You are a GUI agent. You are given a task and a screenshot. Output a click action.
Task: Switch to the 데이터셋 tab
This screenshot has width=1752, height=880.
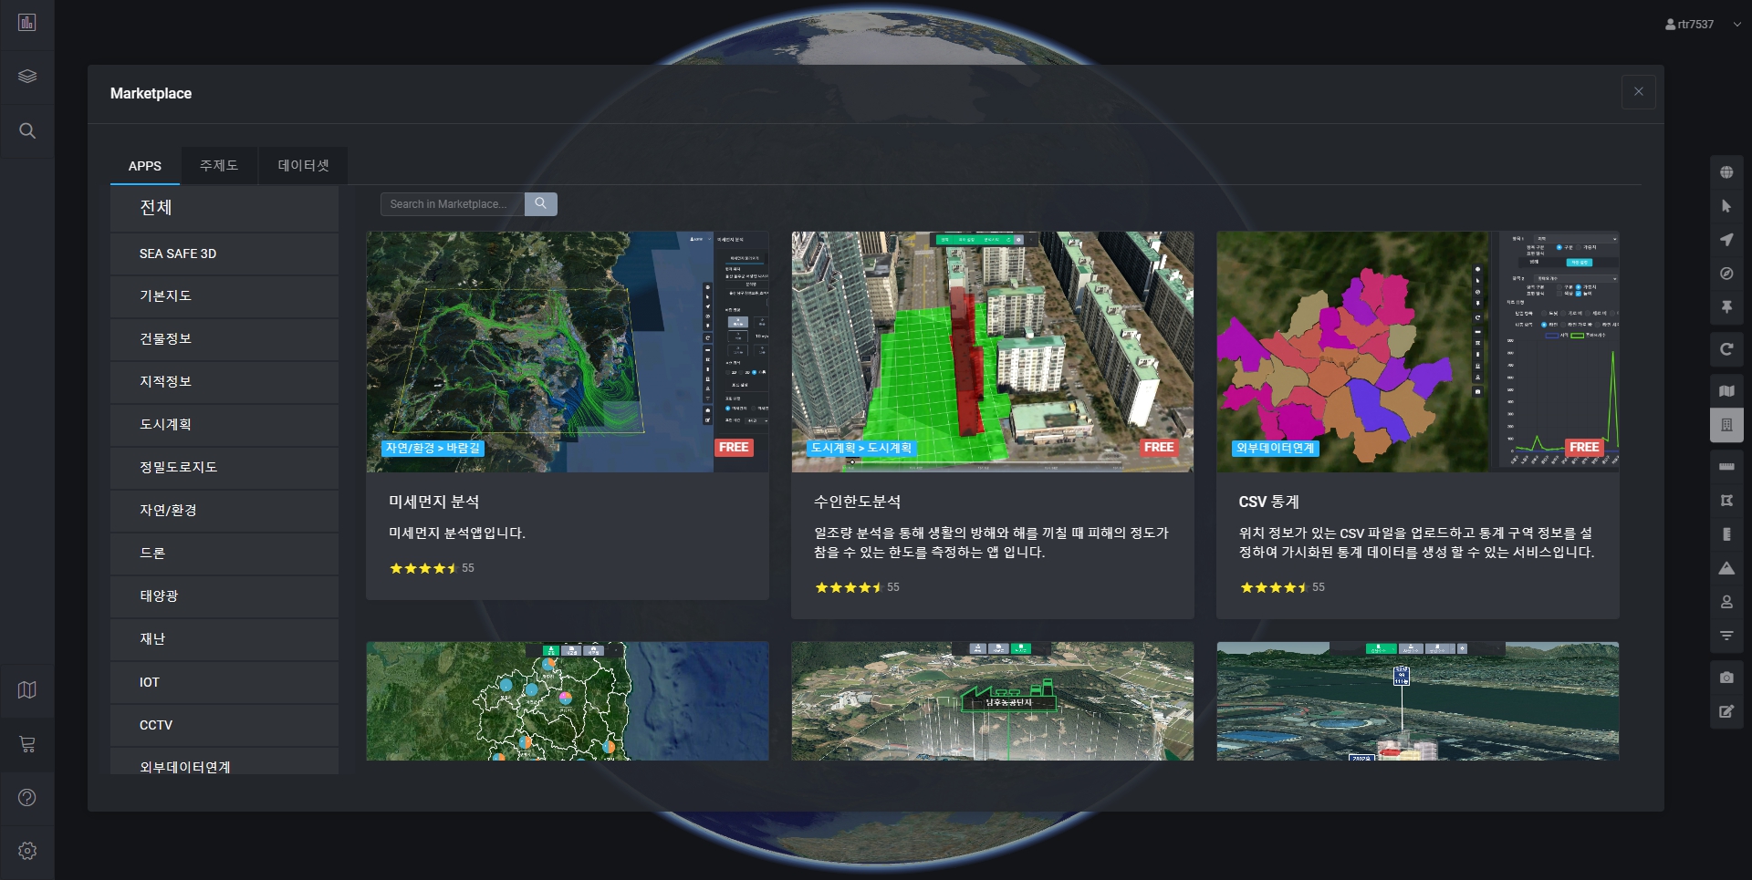[x=303, y=166]
